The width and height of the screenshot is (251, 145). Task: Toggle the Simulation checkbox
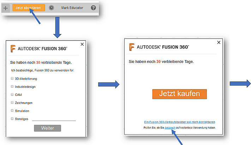click(12, 111)
